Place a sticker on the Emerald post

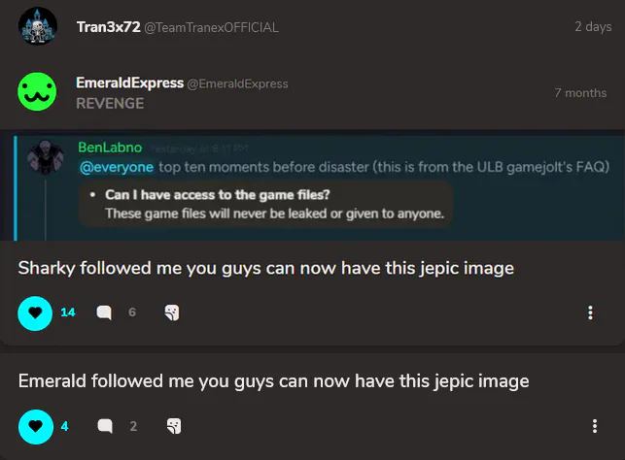tap(174, 426)
